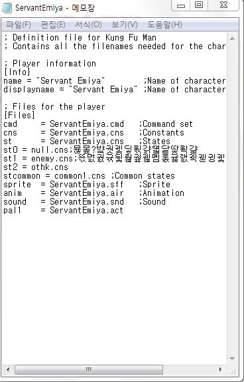Click the horizontal scrollbar thumb
This screenshot has height=382, width=244.
coord(89,369)
